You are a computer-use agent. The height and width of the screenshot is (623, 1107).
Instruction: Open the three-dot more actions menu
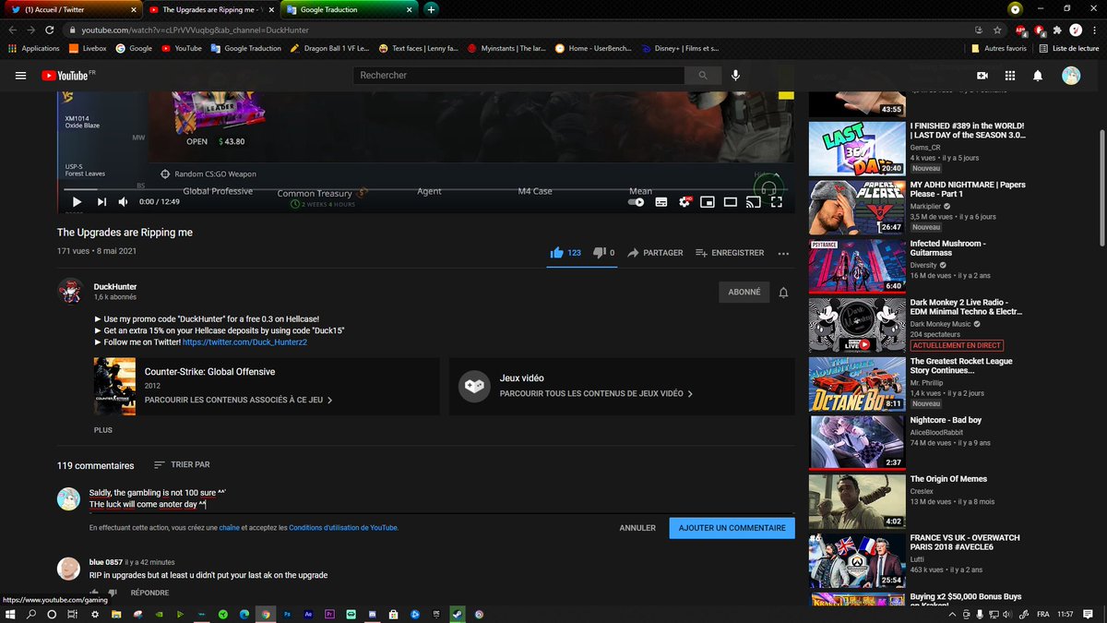783,253
